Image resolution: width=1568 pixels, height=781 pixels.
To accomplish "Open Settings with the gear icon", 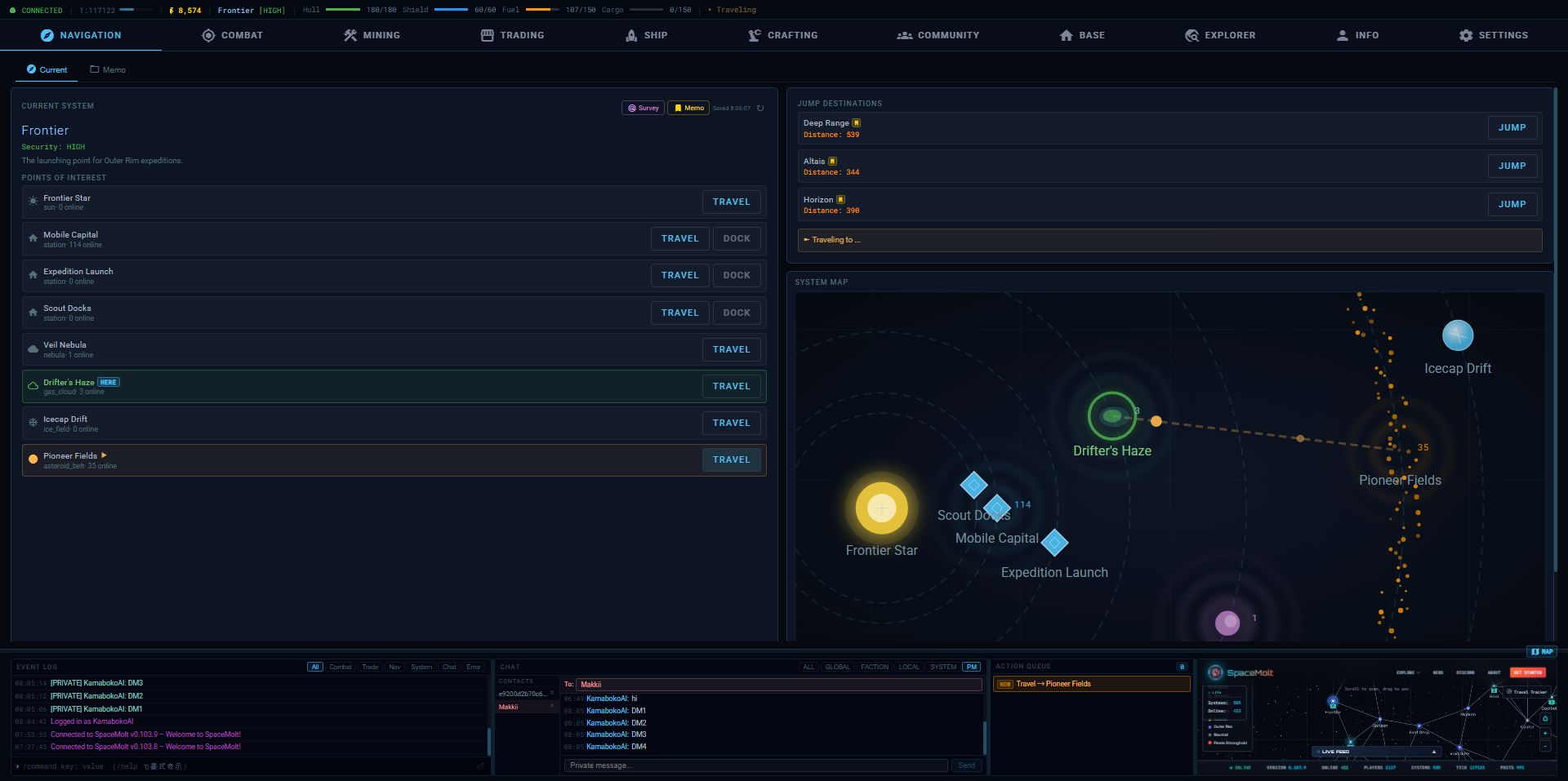I will point(1464,35).
